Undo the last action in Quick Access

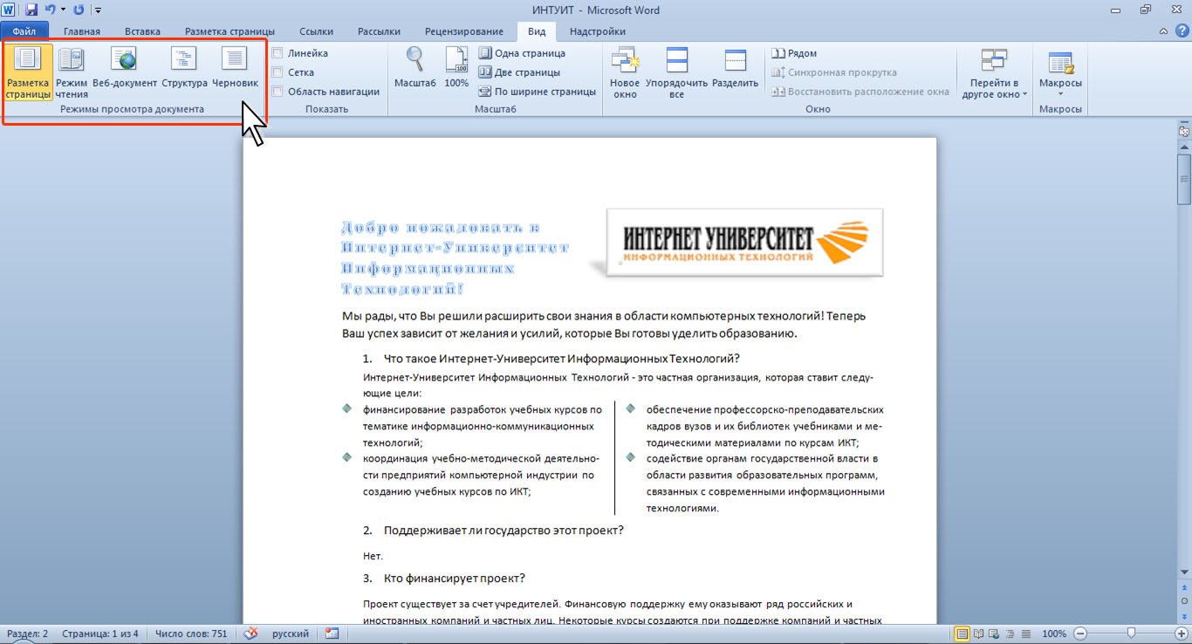[x=50, y=10]
